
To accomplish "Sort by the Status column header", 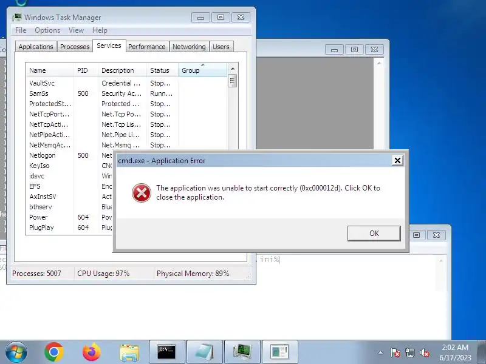I will point(162,70).
